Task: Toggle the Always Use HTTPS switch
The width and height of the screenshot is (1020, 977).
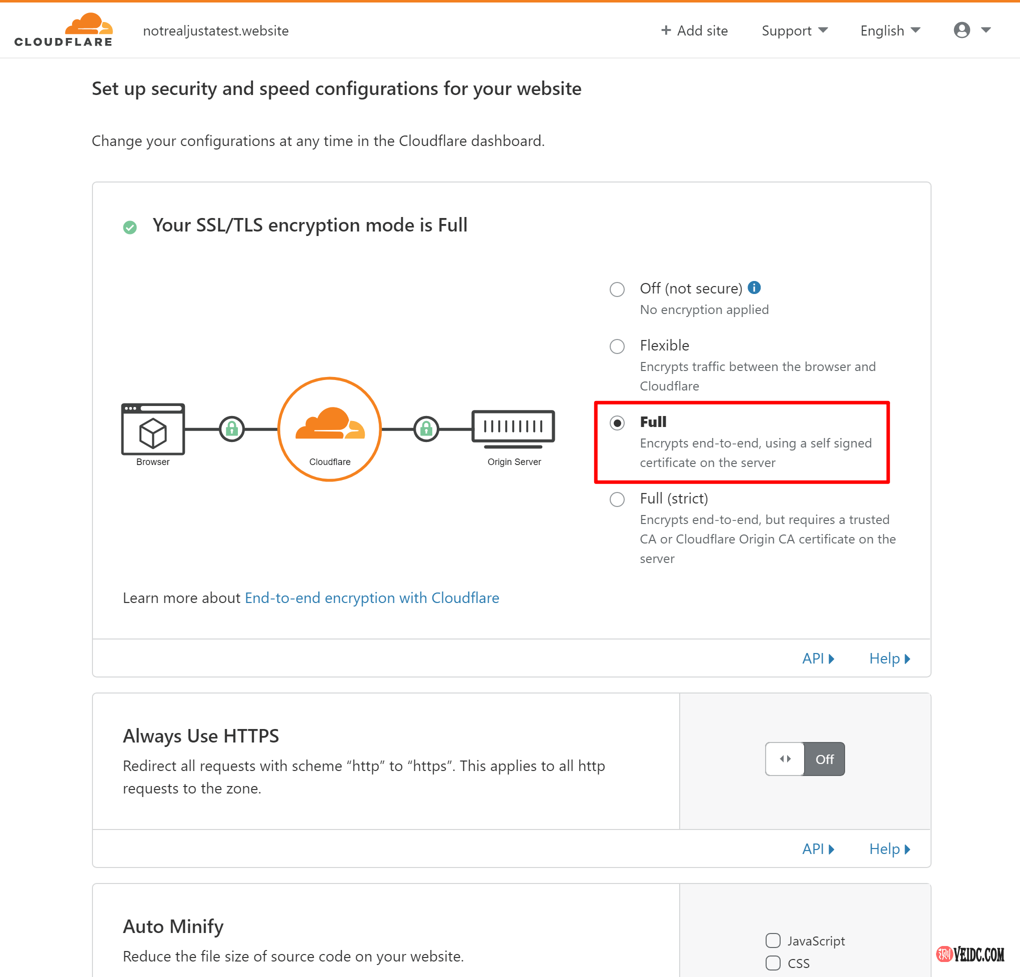Action: point(805,759)
